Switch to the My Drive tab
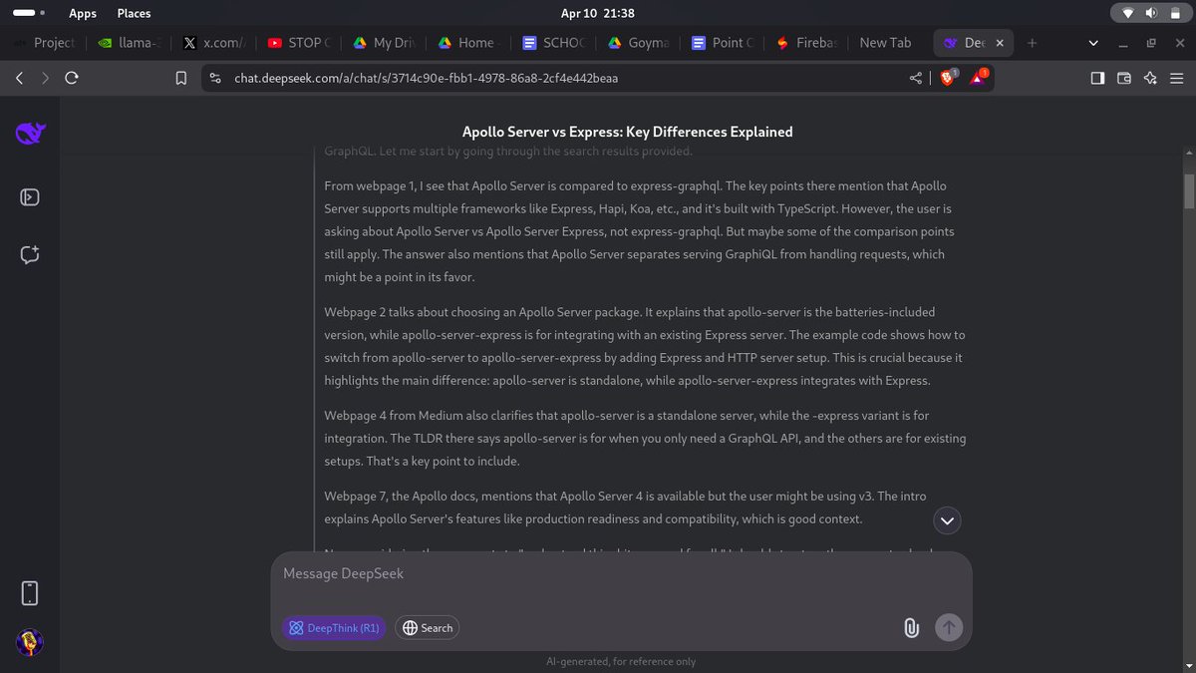Viewport: 1196px width, 673px height. click(x=383, y=43)
